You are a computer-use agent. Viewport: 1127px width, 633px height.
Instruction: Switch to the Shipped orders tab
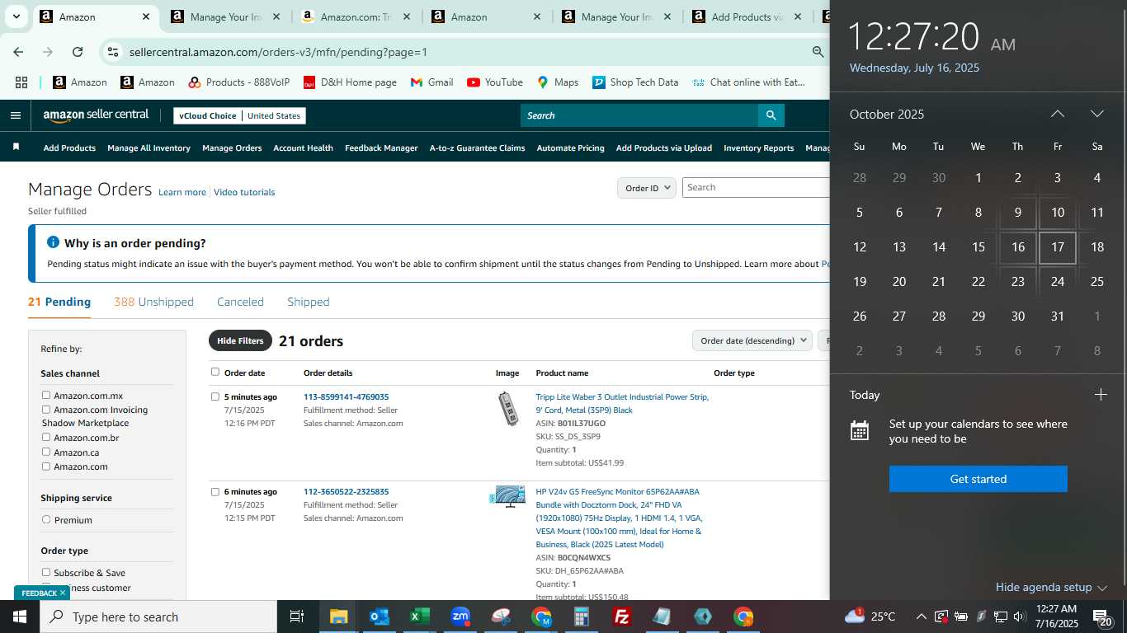(x=309, y=302)
